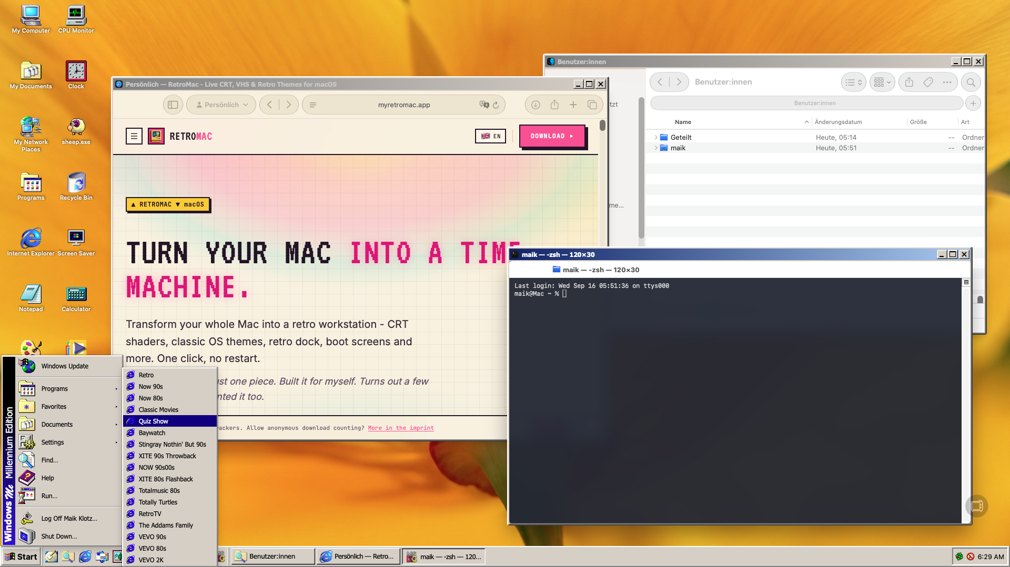The width and height of the screenshot is (1010, 567).
Task: Open CPU Monitor desktop icon
Action: 76,19
